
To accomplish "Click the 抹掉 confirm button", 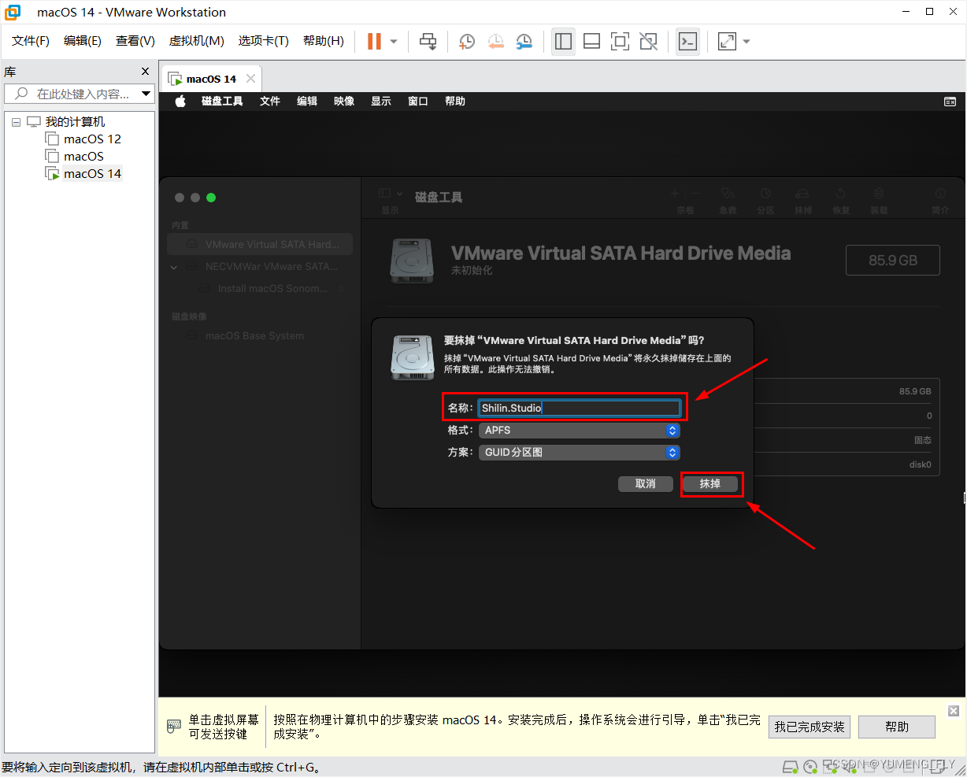I will pyautogui.click(x=712, y=483).
